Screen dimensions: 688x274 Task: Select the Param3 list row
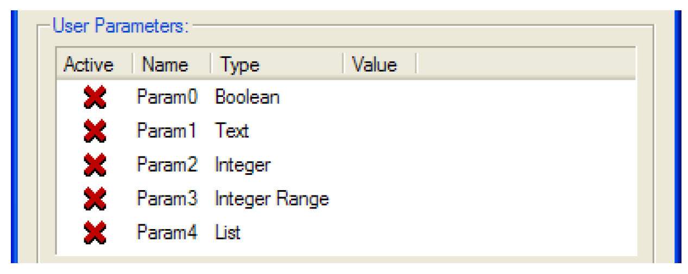click(167, 199)
